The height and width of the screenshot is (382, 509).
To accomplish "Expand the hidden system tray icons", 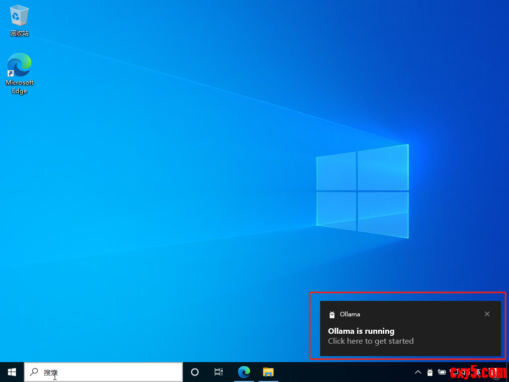I will click(x=418, y=372).
